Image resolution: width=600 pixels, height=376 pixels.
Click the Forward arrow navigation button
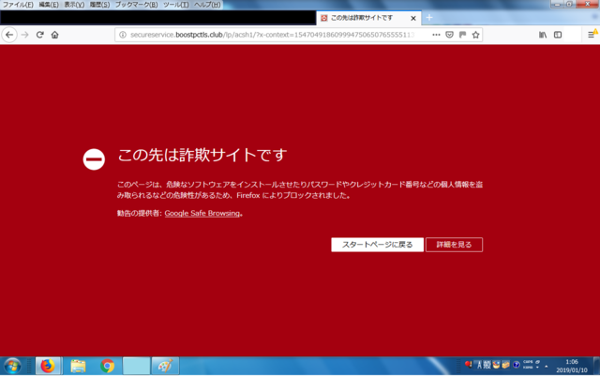tap(25, 35)
